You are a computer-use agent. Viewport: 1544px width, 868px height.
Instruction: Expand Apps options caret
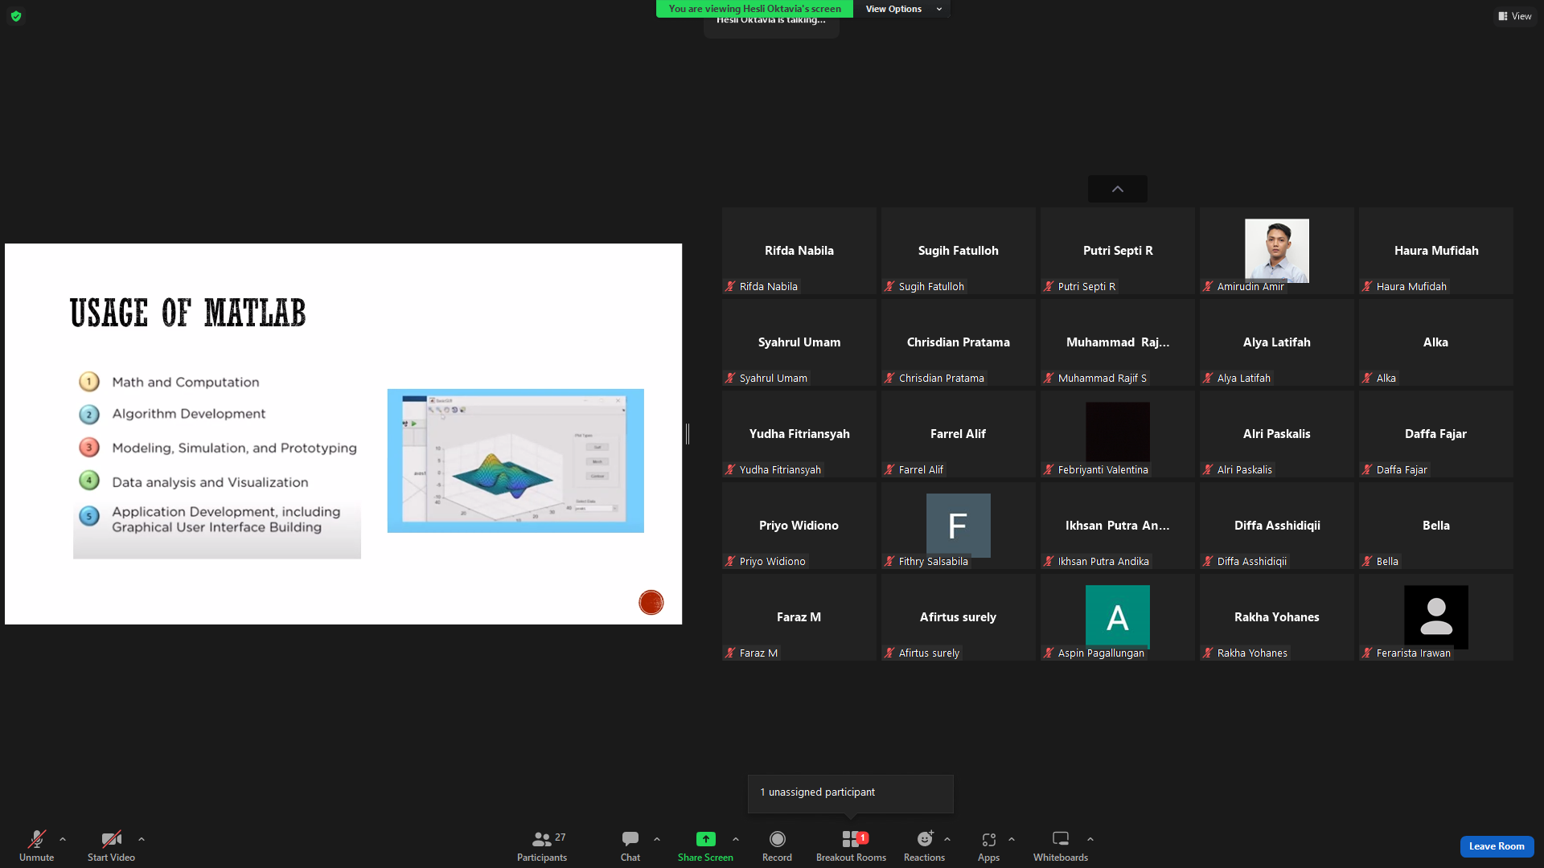point(1012,839)
